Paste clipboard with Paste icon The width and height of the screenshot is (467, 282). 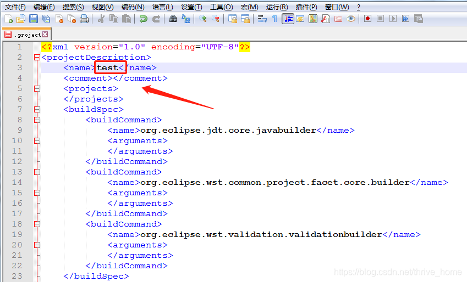(x=127, y=19)
